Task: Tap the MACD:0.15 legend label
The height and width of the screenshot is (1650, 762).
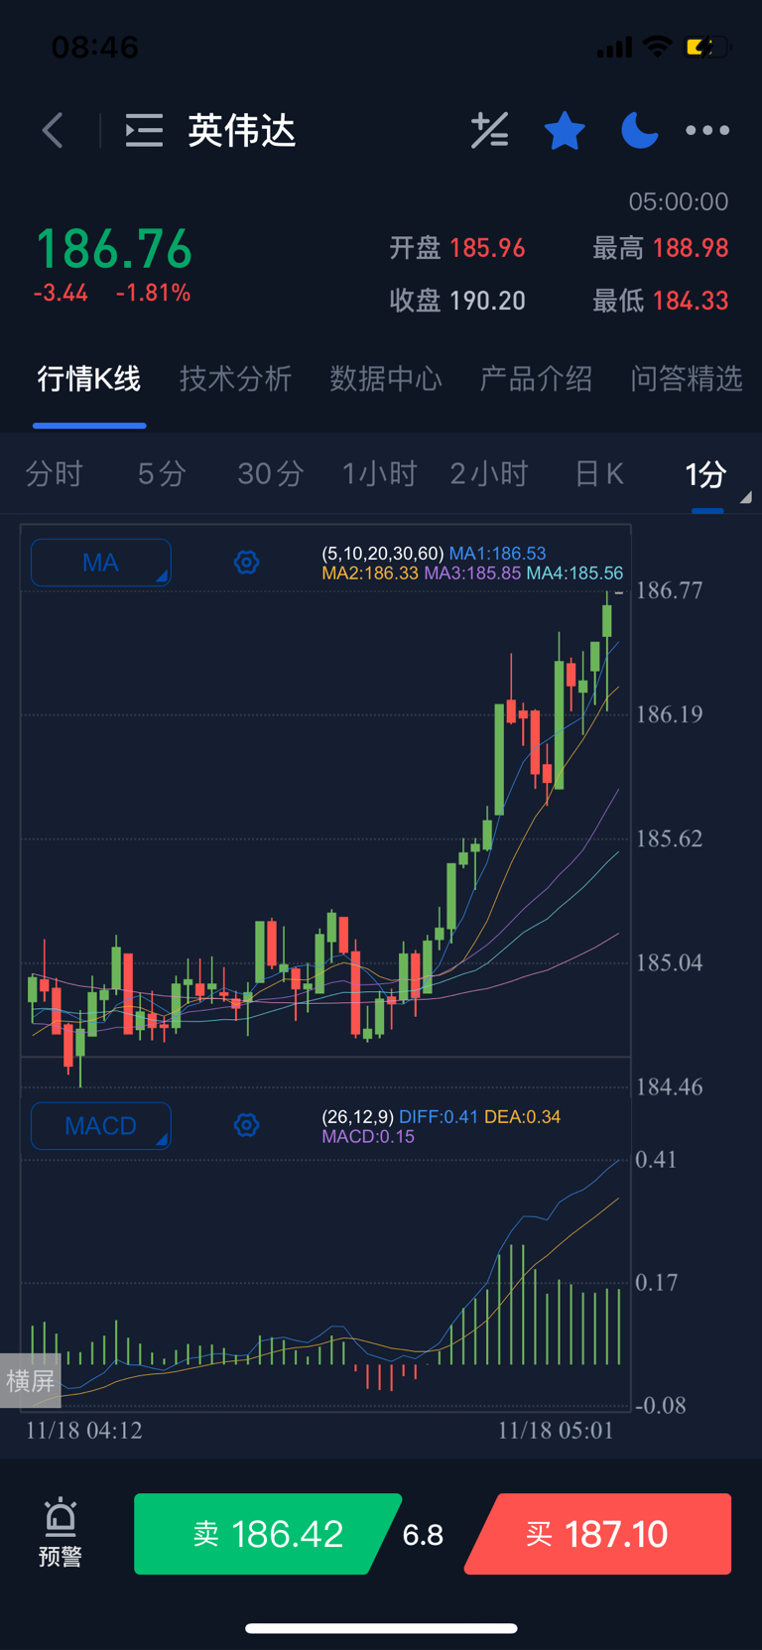Action: point(368,1136)
